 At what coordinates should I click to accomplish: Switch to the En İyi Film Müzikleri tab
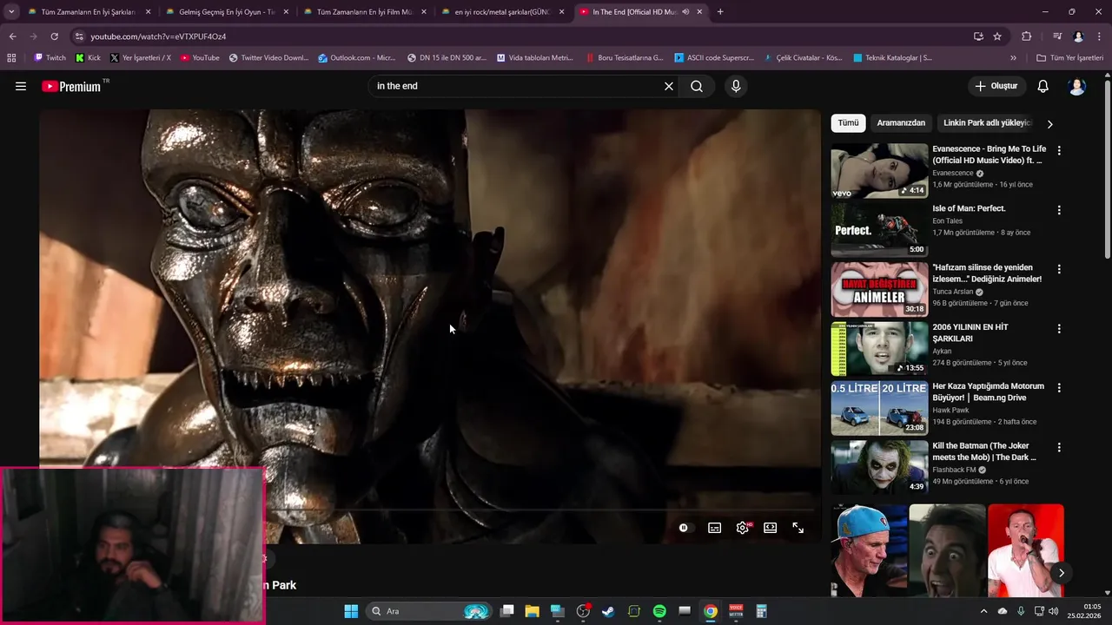364,12
